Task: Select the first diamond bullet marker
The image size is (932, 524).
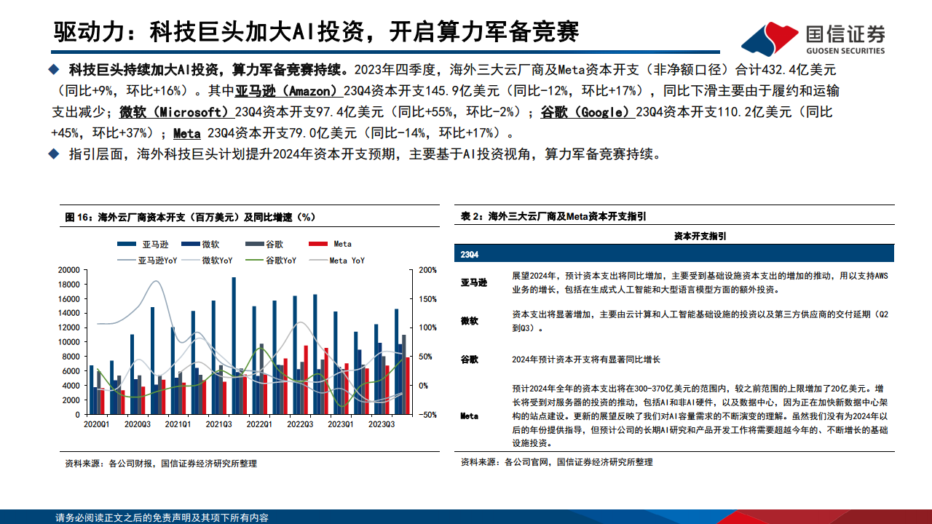Action: (x=54, y=68)
